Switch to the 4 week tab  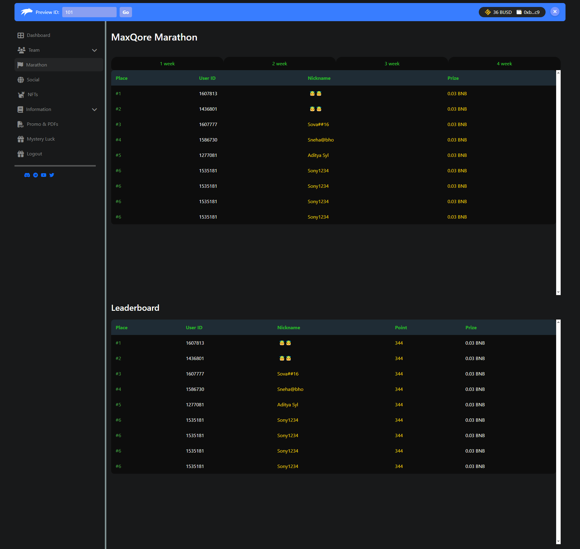504,64
